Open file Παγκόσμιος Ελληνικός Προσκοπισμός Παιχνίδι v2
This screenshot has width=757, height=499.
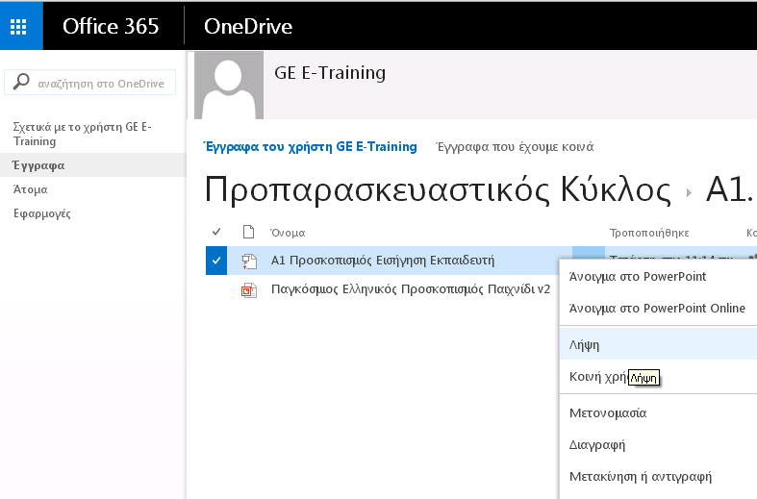(411, 289)
